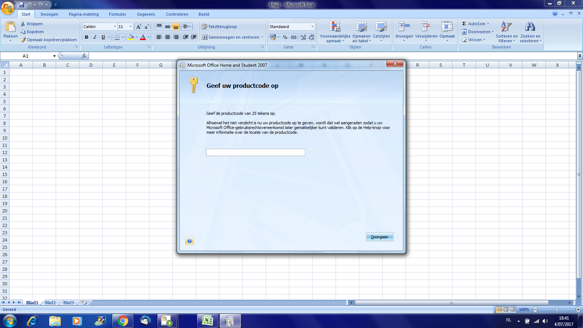583x328 pixels.
Task: Click Opmaak button in Cellen group
Action: (447, 32)
